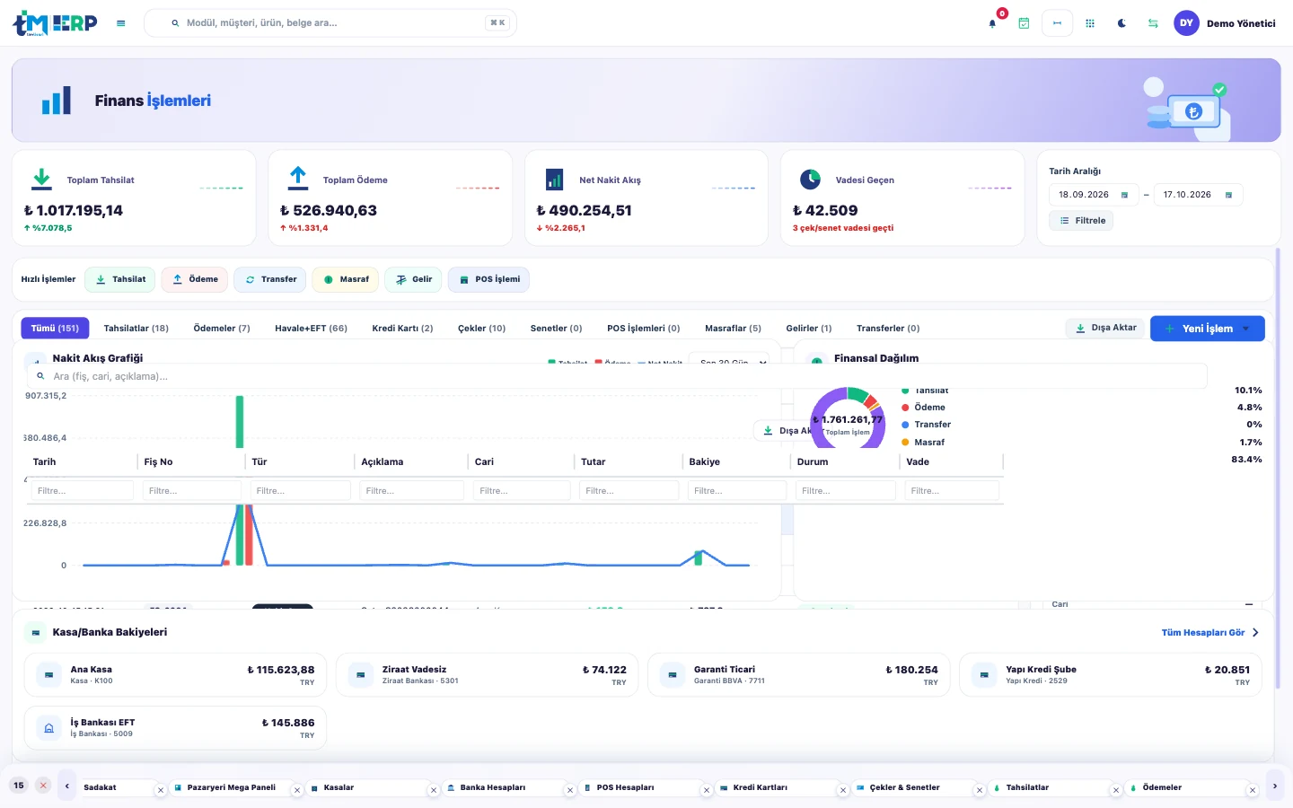The image size is (1293, 808).
Task: Switch to Tahsilatlar (18) tab
Action: pyautogui.click(x=136, y=329)
